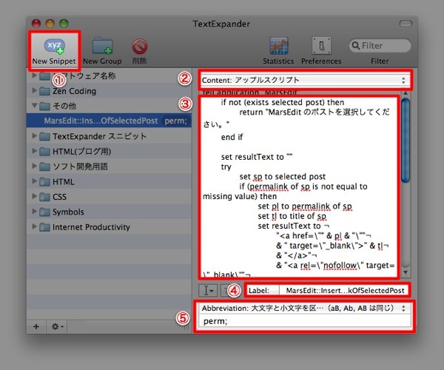Image resolution: width=444 pixels, height=370 pixels.
Task: Open the Statistics chart icon
Action: (279, 46)
